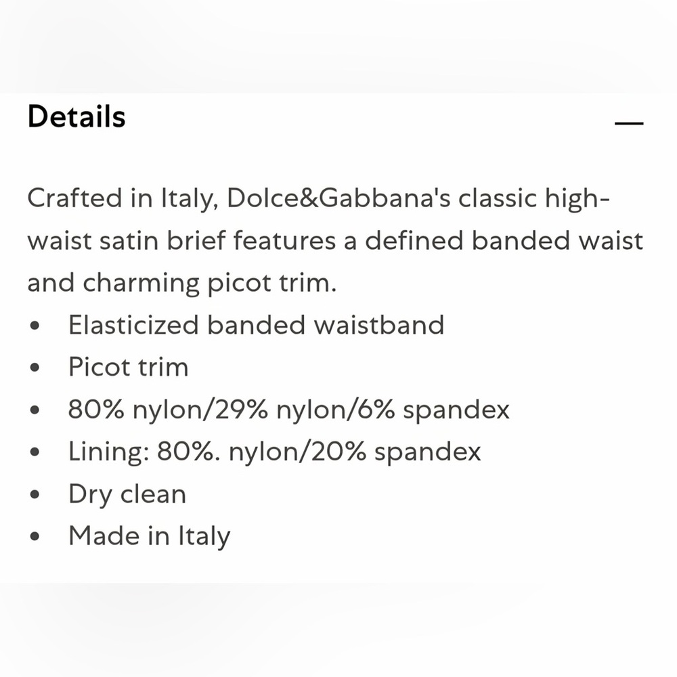
Task: Click the bullet before 'Dry clean'
Action: tap(35, 495)
